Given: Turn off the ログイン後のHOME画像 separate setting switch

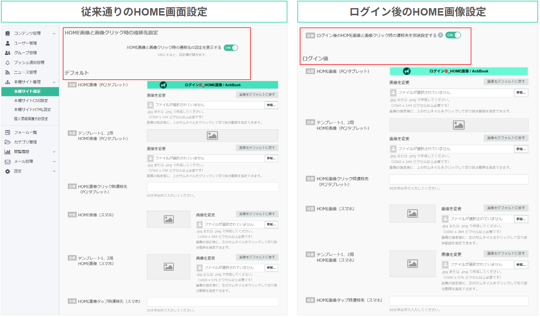Looking at the screenshot, I should 453,35.
